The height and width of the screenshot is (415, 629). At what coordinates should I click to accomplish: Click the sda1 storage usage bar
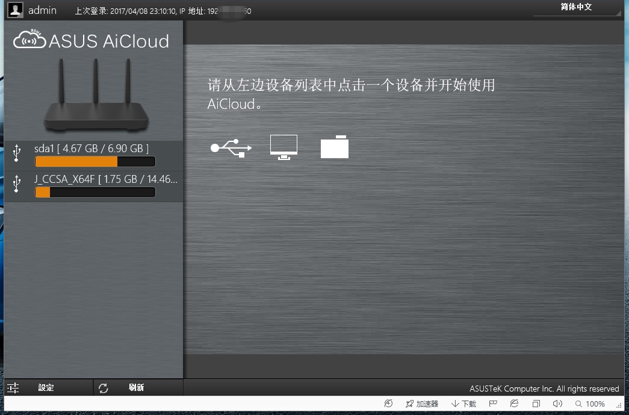tap(95, 162)
